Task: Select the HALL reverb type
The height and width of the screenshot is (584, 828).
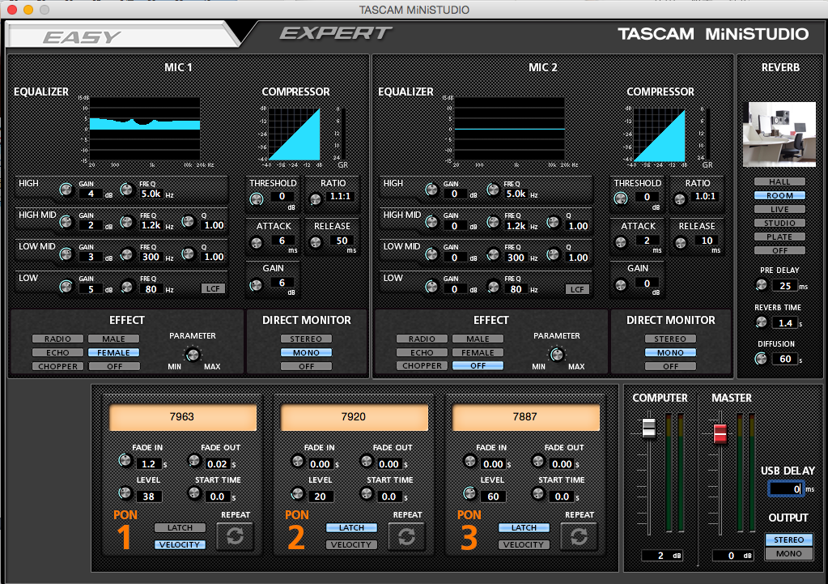Action: [x=779, y=181]
